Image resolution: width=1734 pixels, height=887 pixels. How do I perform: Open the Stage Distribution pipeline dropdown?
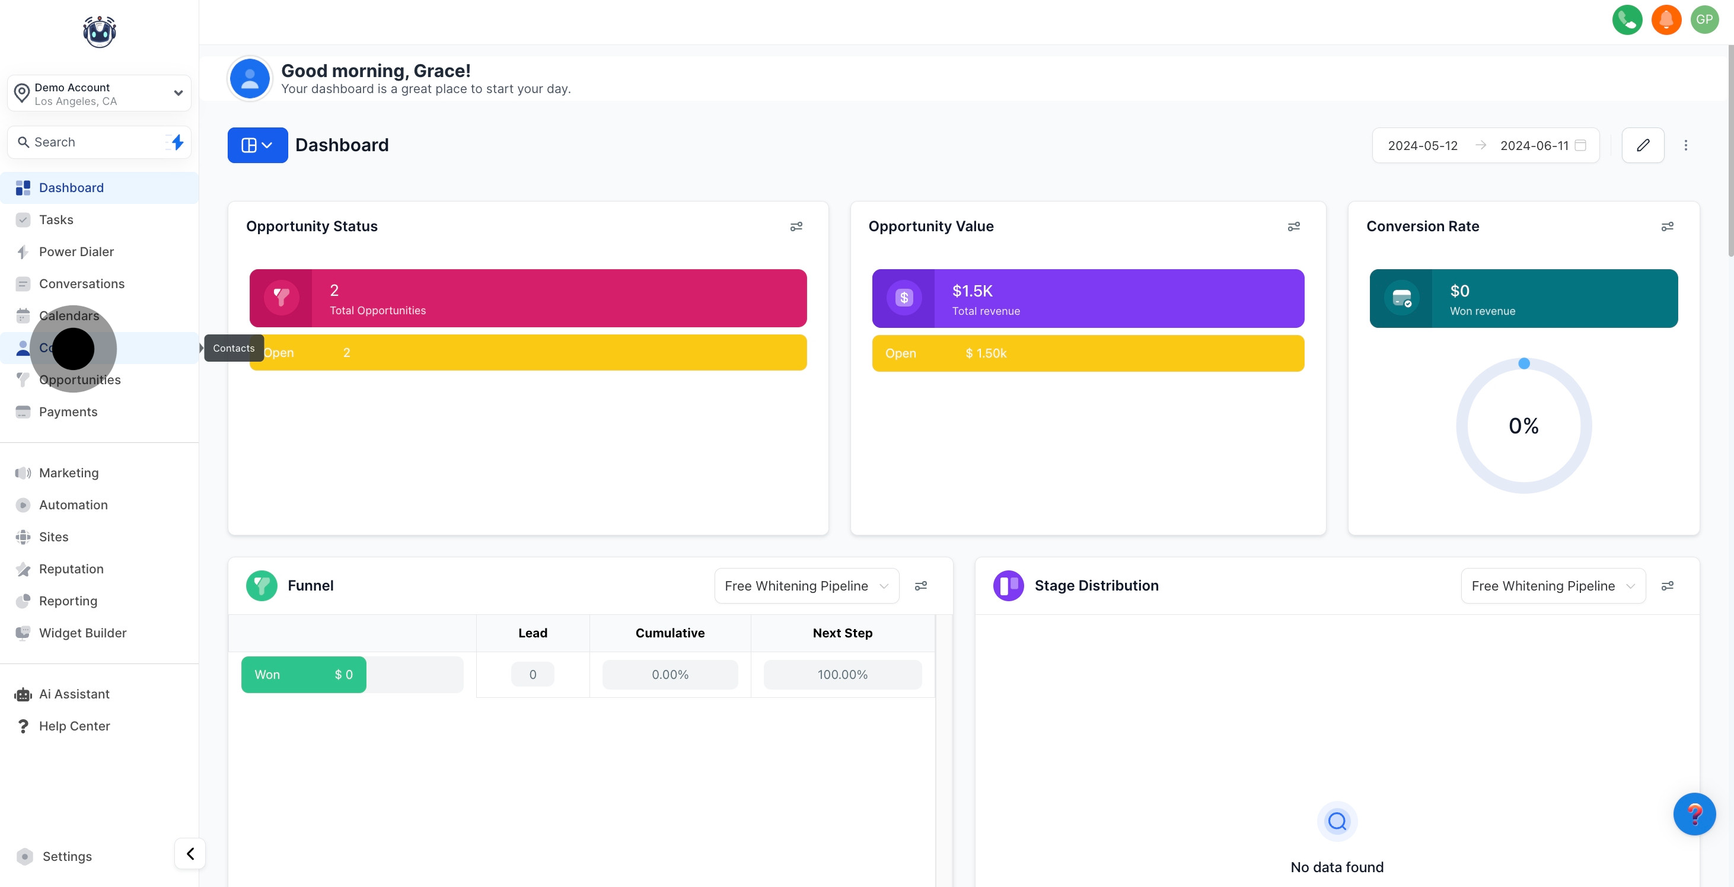[1553, 586]
